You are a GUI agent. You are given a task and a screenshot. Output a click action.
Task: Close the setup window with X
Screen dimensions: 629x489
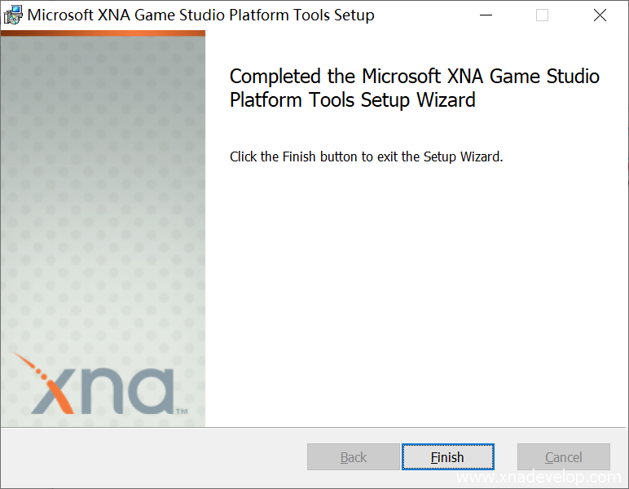point(600,15)
